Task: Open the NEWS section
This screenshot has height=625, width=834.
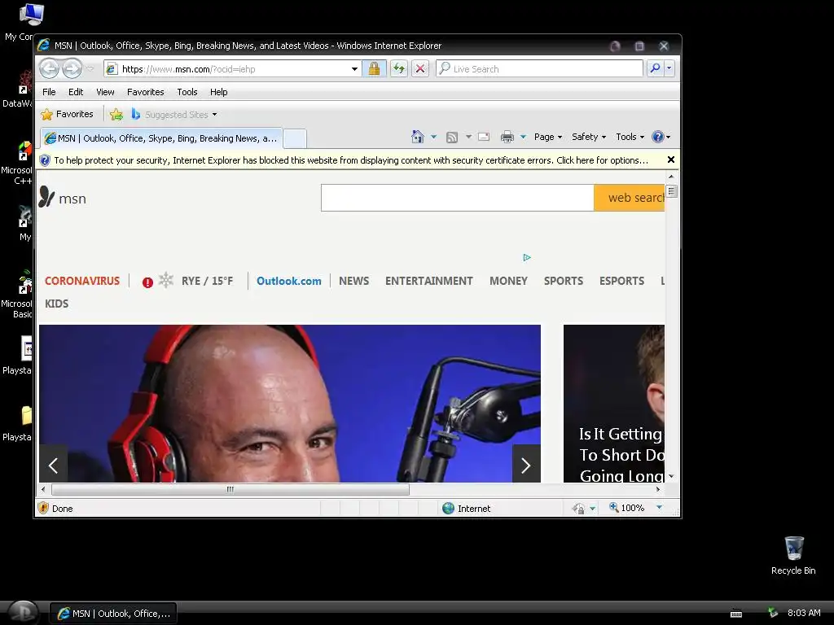Action: [353, 281]
